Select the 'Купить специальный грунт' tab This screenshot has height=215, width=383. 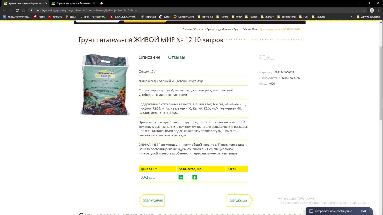click(x=25, y=3)
